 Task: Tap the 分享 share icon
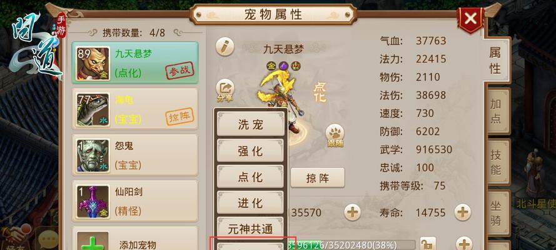225,90
